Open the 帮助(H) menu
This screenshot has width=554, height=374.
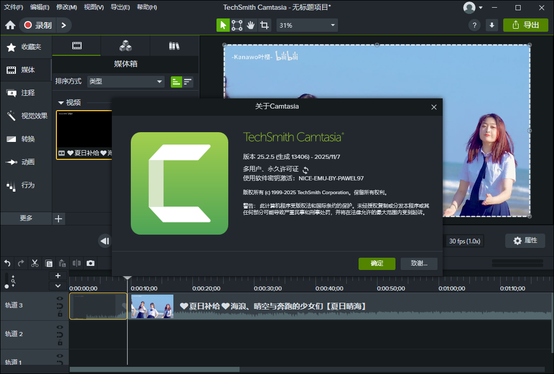coord(147,7)
